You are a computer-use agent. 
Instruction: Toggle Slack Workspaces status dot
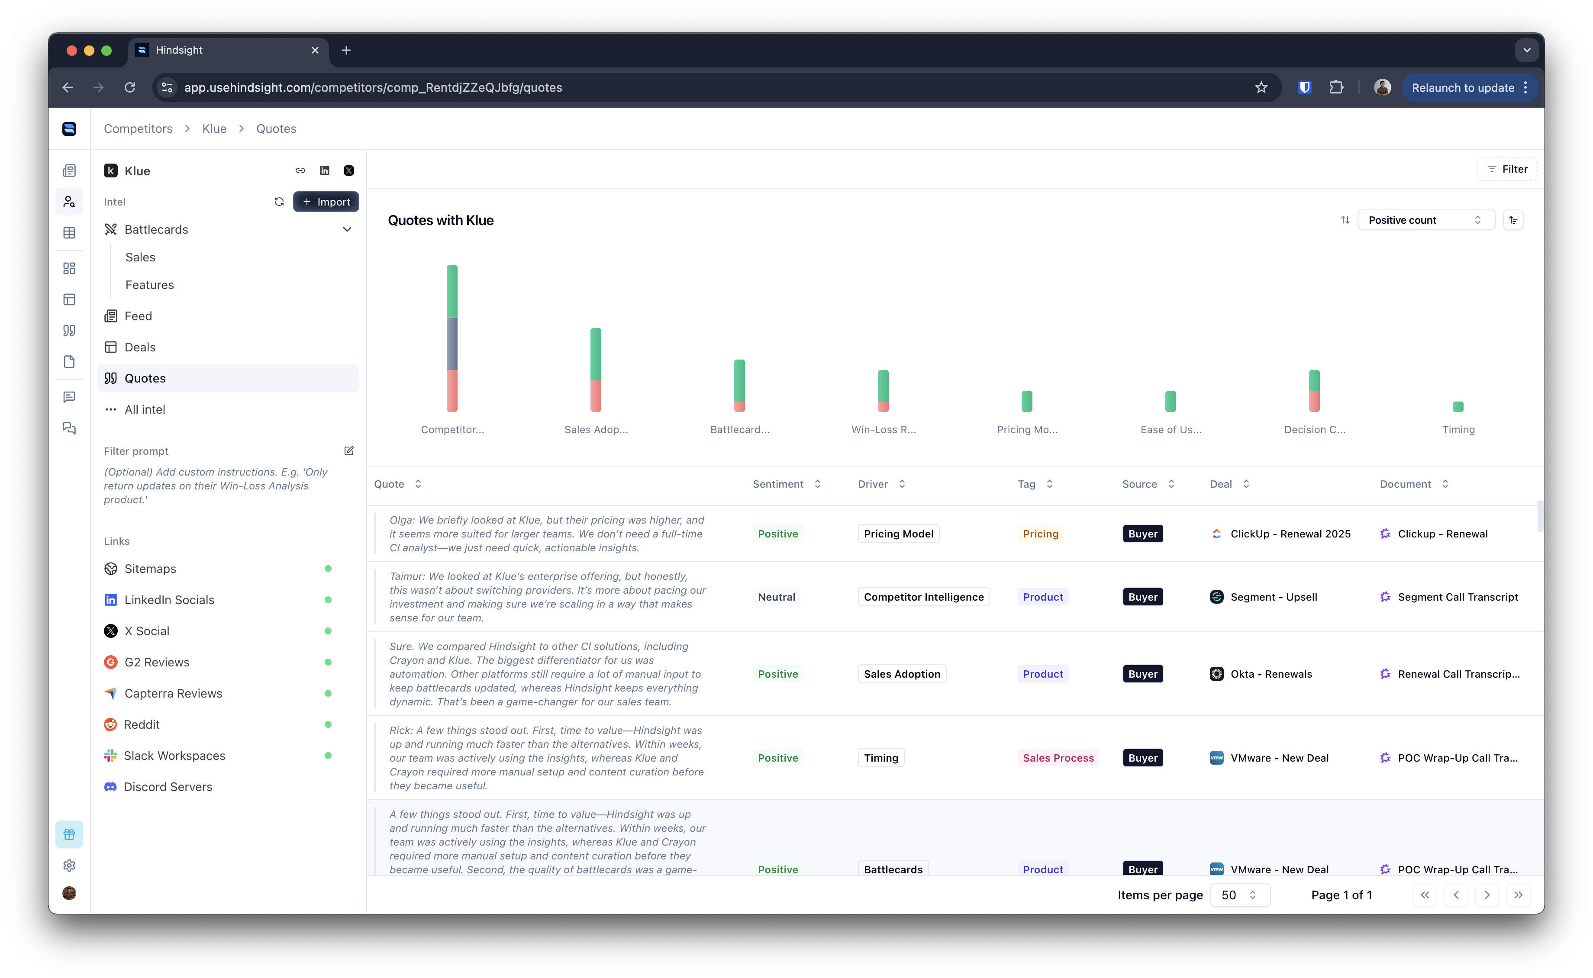328,756
